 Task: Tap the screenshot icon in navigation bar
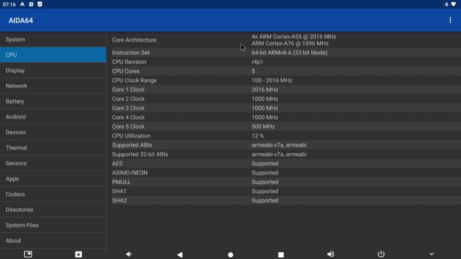coord(28,254)
